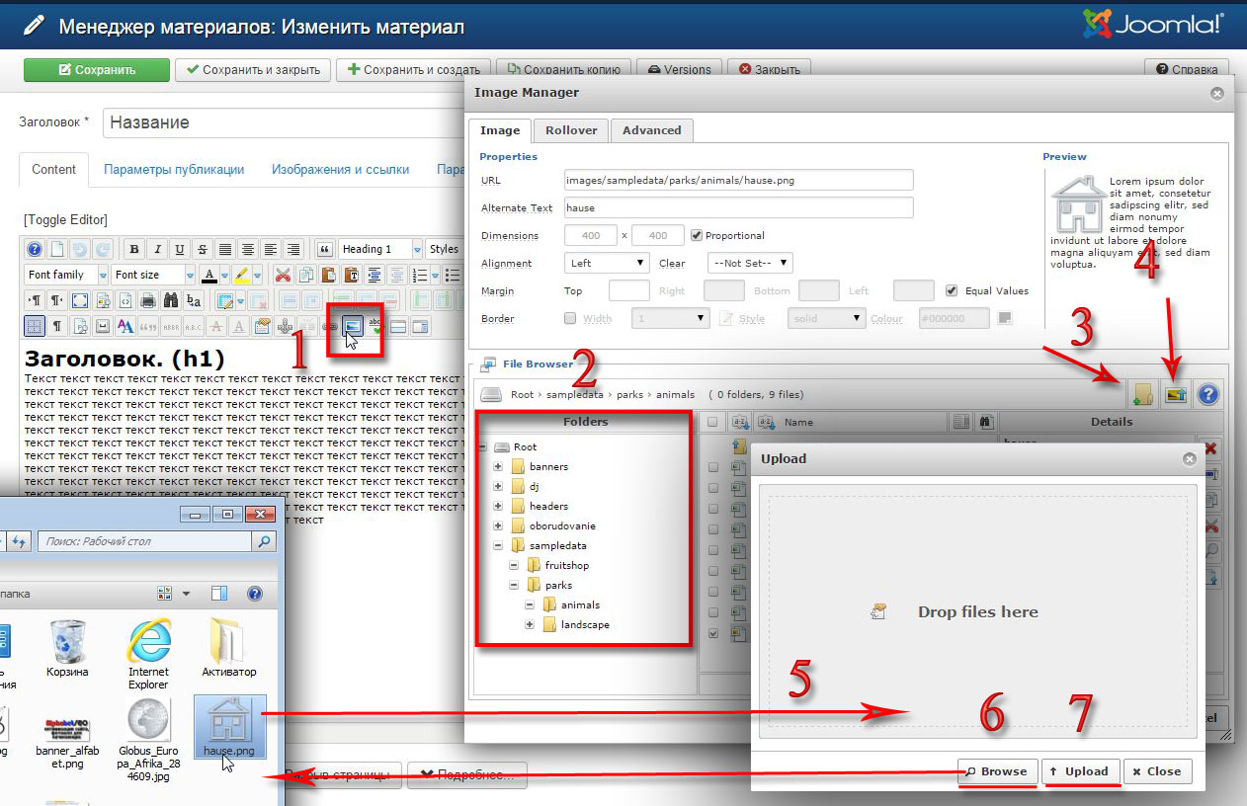Click the Insert Anchor icon
This screenshot has width=1247, height=806.
[286, 325]
